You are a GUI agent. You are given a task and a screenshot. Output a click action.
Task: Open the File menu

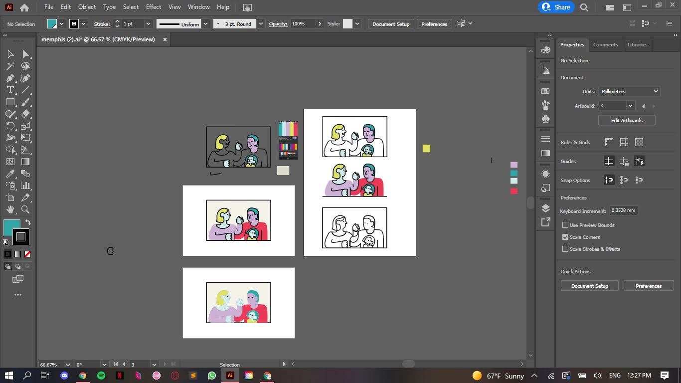point(49,7)
